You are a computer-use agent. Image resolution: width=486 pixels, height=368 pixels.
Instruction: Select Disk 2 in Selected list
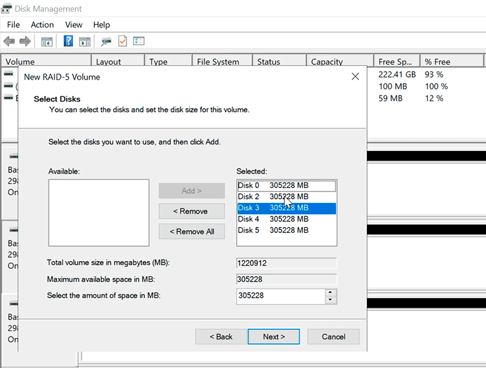click(286, 197)
